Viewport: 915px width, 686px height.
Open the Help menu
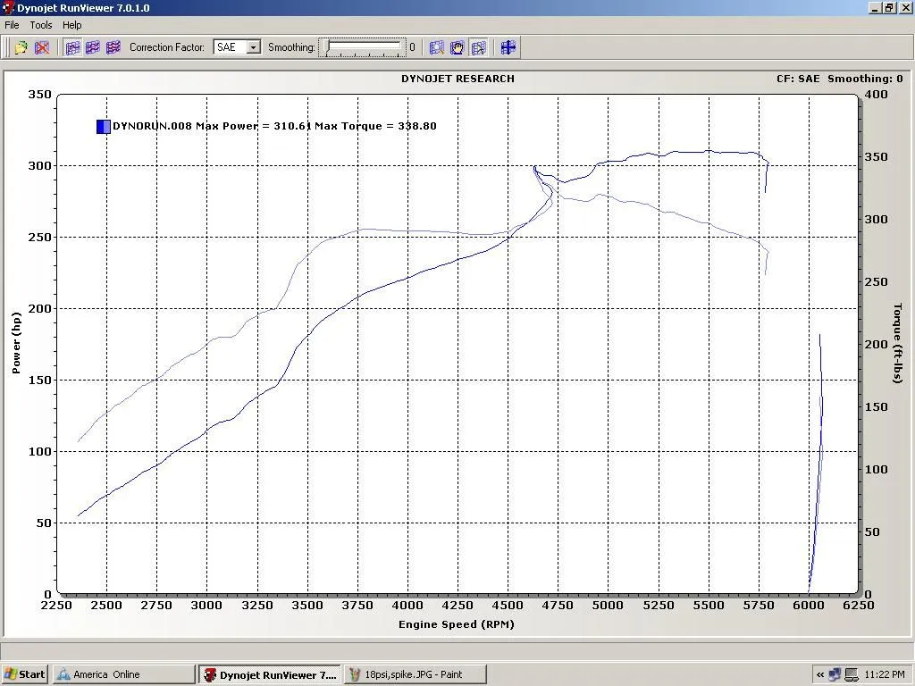[x=71, y=25]
